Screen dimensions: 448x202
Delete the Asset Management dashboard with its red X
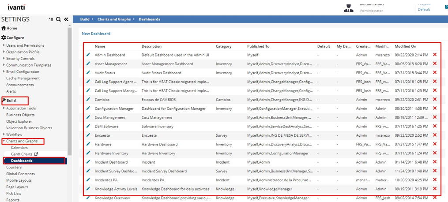point(435,64)
